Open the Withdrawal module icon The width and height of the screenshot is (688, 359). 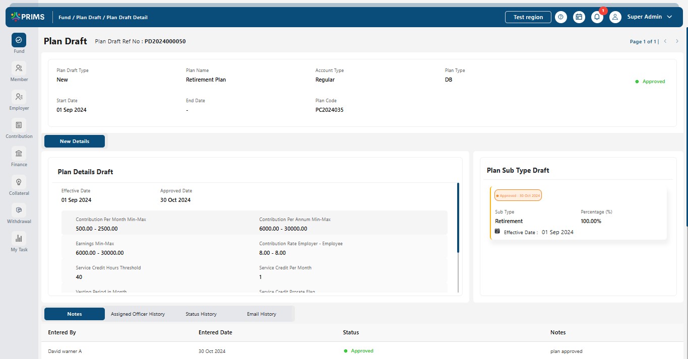coord(19,210)
